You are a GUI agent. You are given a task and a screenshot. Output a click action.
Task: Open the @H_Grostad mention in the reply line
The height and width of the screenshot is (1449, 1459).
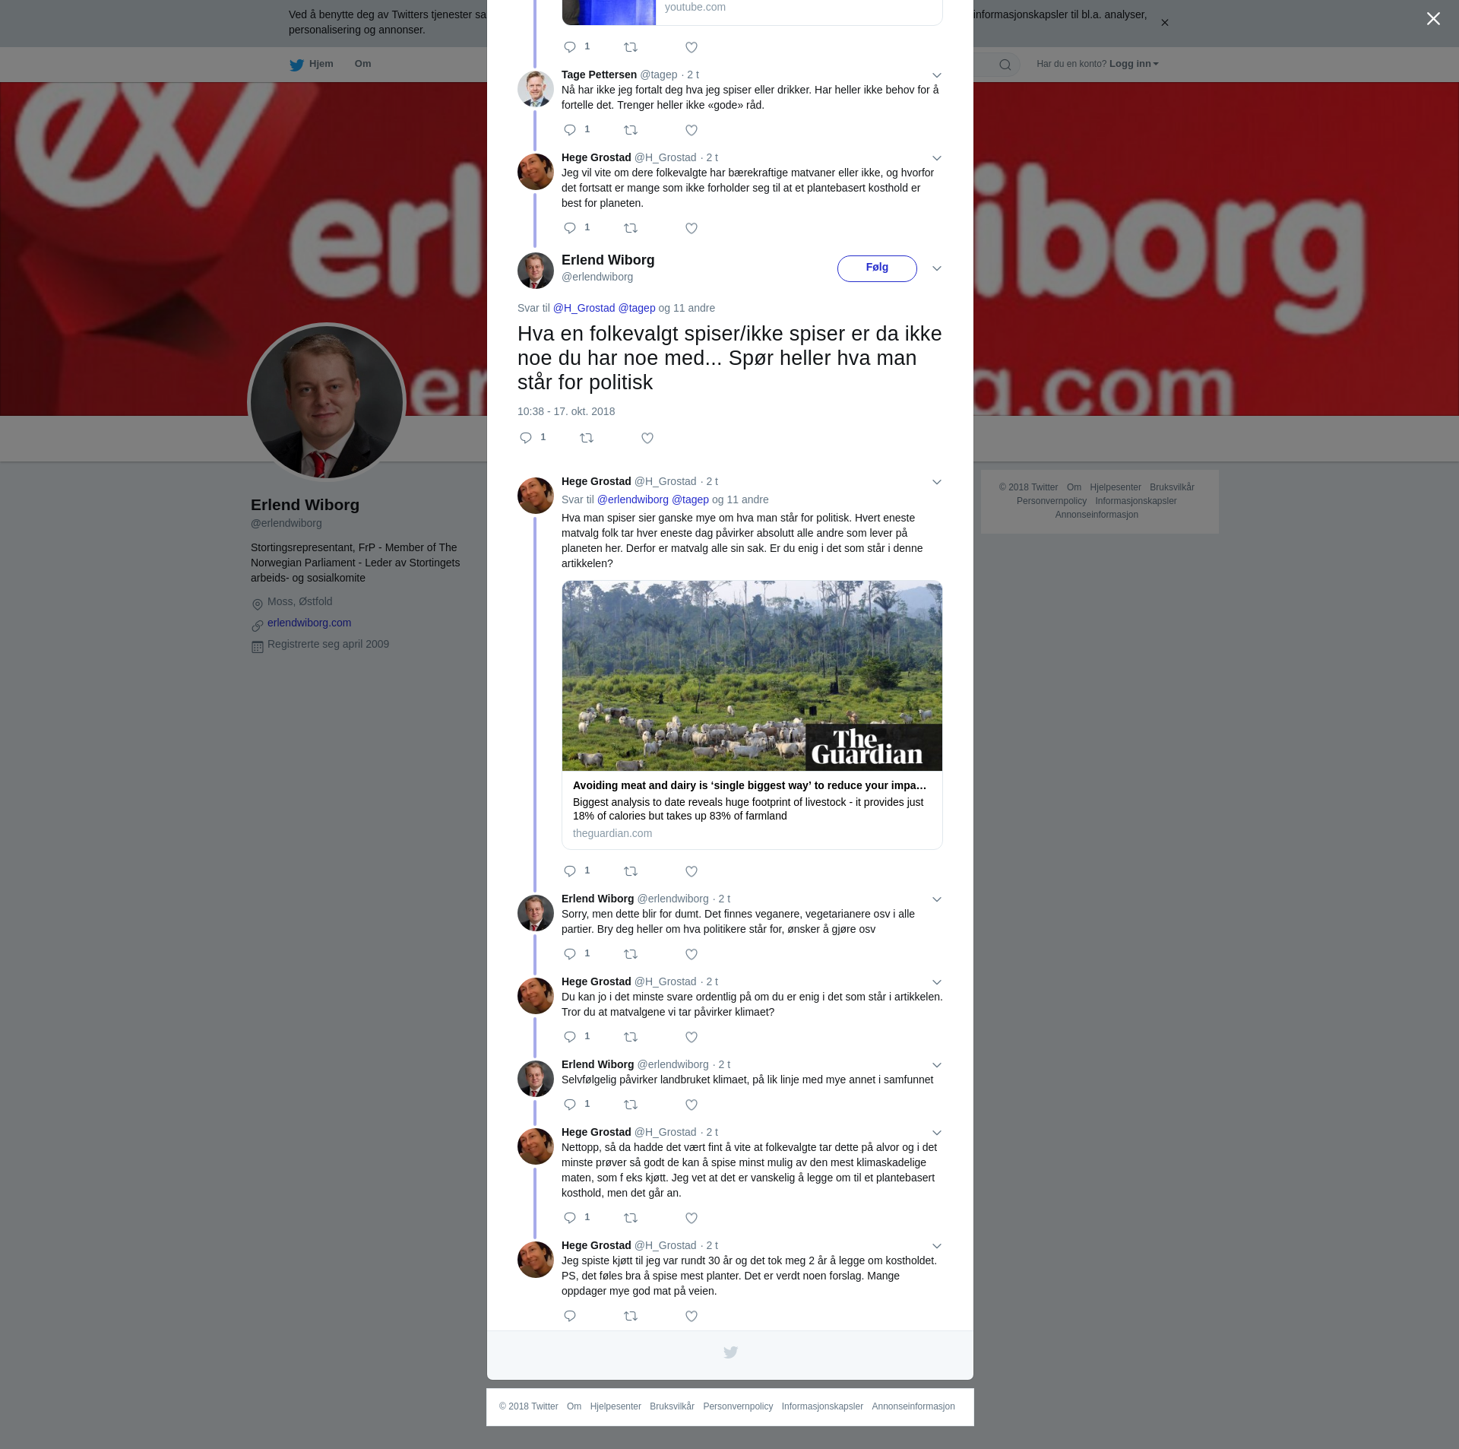click(584, 308)
